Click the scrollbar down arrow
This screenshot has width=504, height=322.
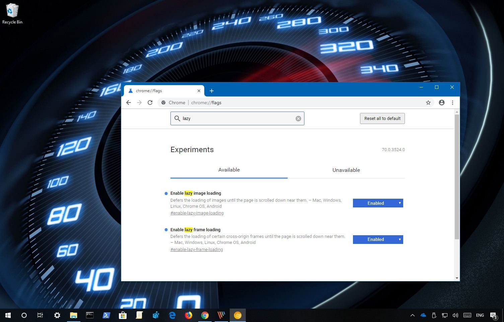pyautogui.click(x=457, y=278)
